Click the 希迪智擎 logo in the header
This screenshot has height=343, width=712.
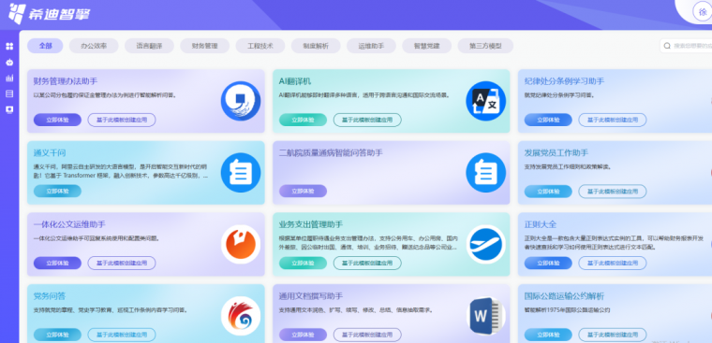(x=49, y=14)
